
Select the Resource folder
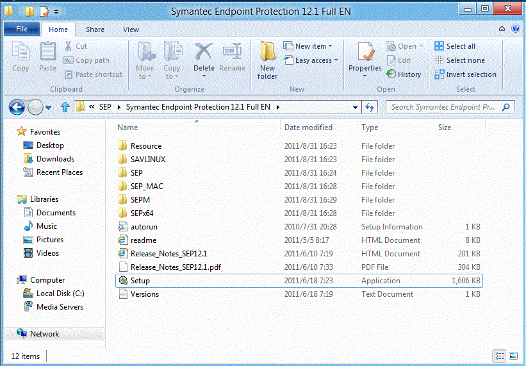[299, 146]
